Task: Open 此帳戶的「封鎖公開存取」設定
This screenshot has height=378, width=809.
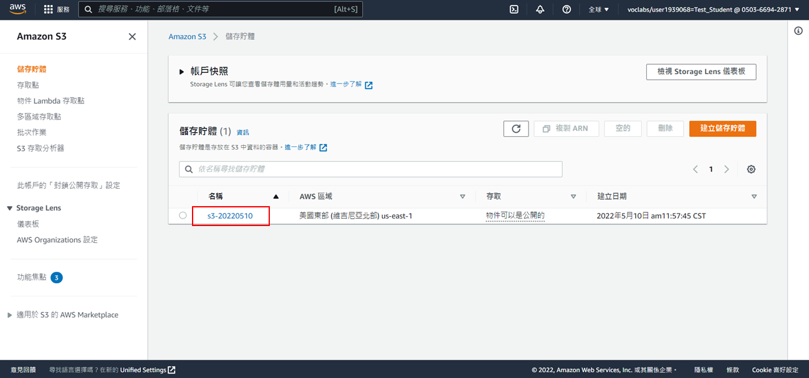Action: [69, 185]
